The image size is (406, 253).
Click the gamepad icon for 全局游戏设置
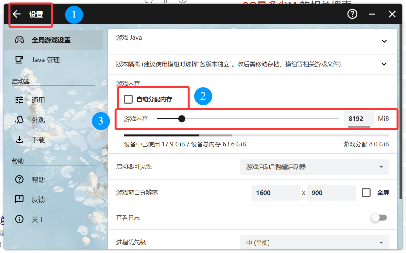tap(20, 40)
